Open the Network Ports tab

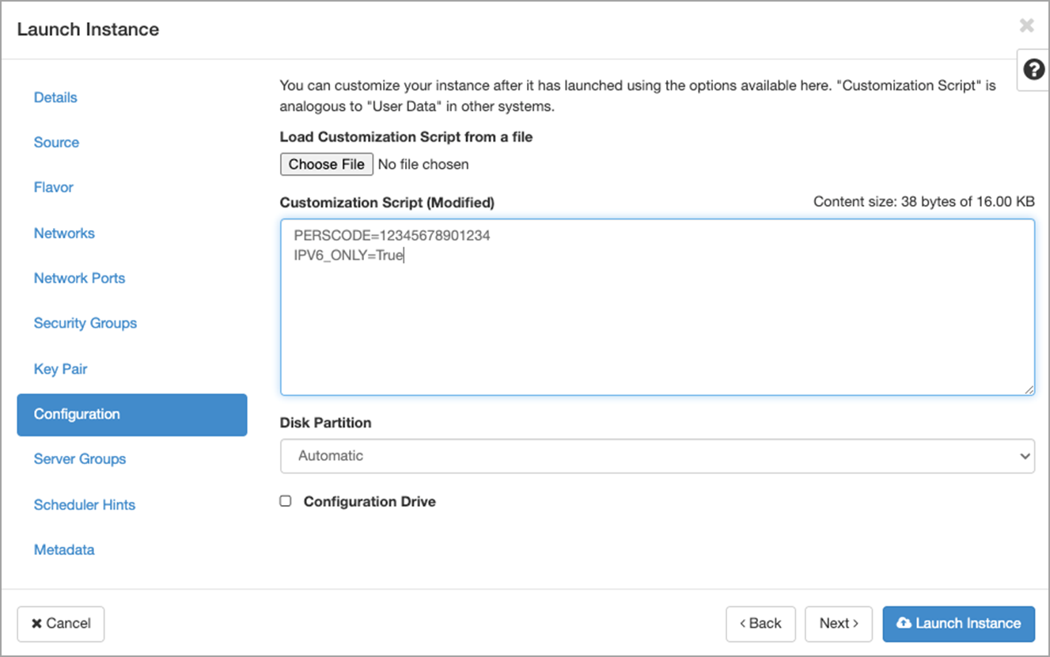click(79, 279)
